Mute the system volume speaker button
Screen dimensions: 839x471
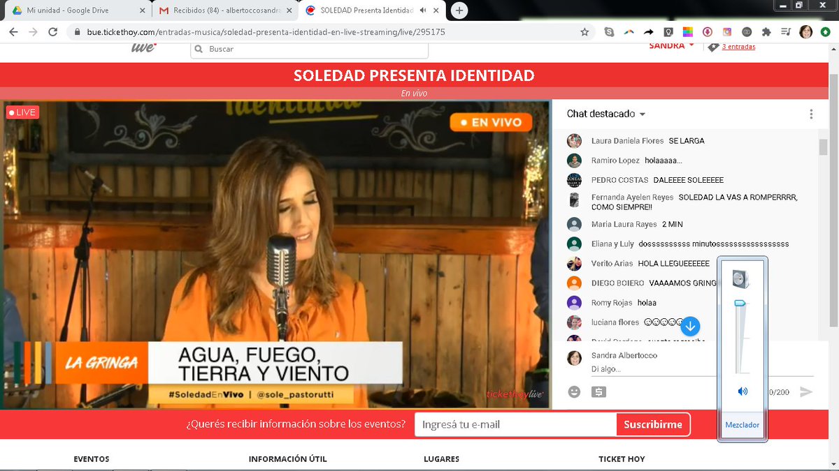(742, 391)
